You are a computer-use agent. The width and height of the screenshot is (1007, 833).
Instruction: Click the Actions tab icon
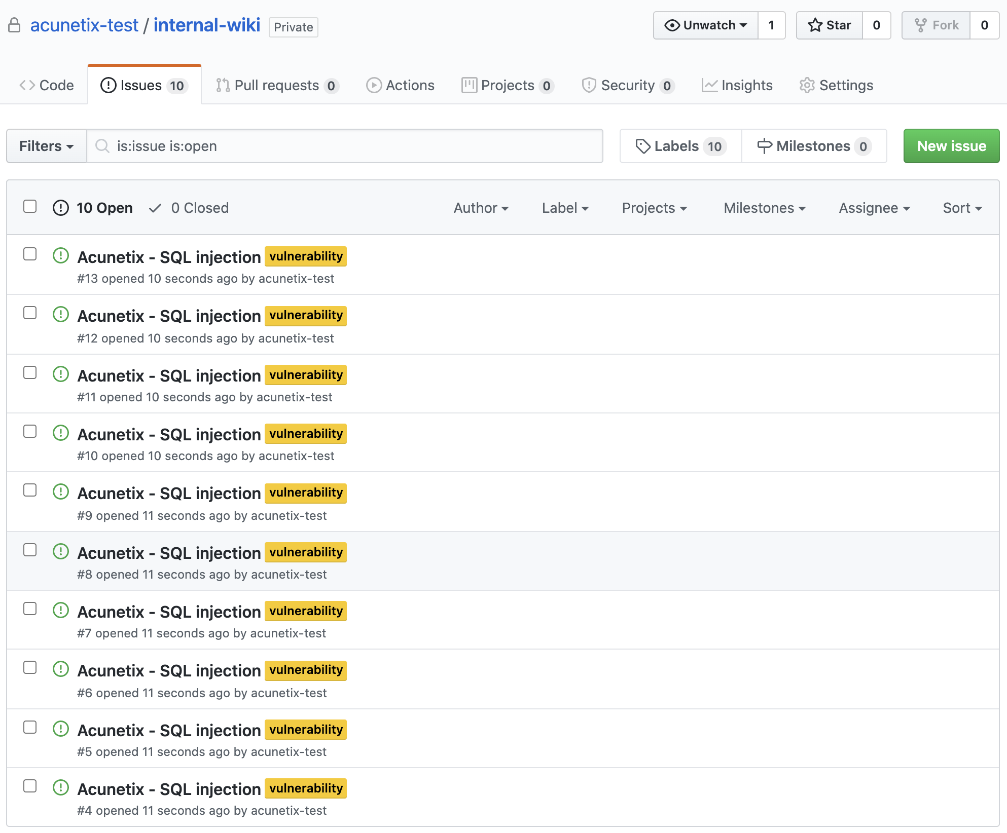tap(373, 85)
